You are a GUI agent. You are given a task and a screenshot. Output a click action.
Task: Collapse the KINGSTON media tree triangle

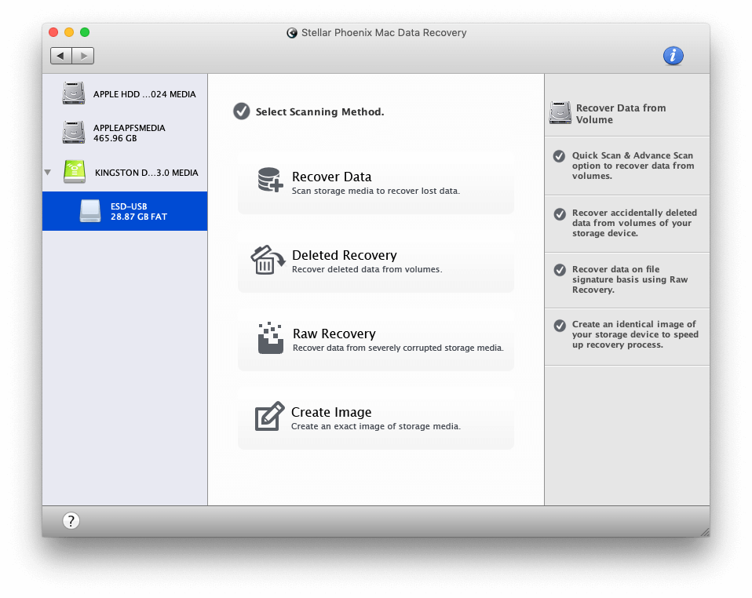point(47,172)
